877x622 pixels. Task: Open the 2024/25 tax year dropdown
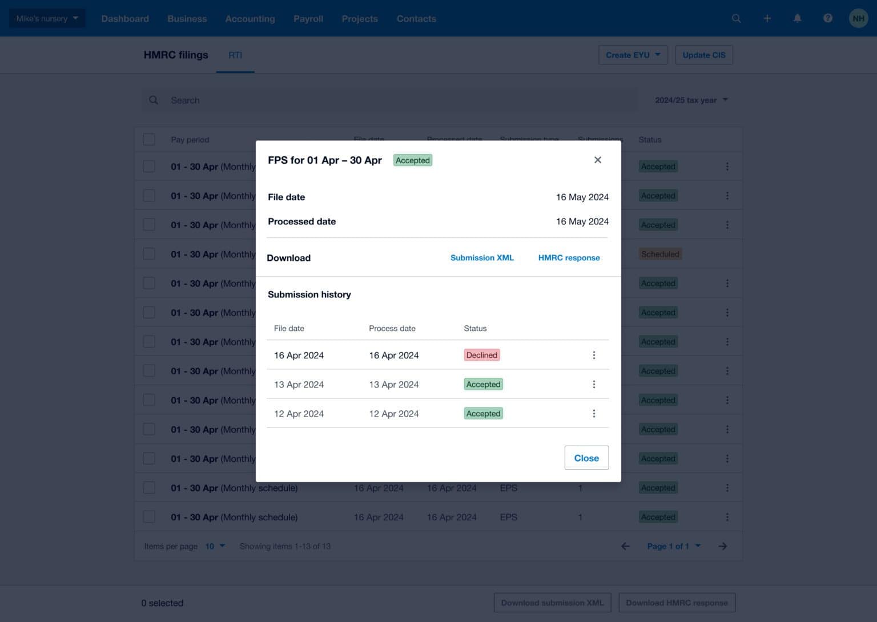(691, 100)
